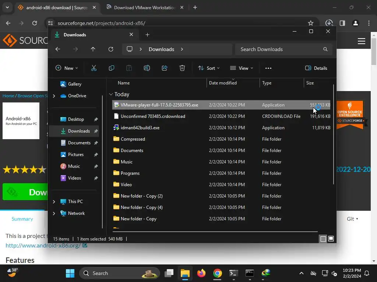Click the Home breadcrumb link on SourceForge
Image resolution: width=377 pixels, height=282 pixels.
tap(8, 96)
